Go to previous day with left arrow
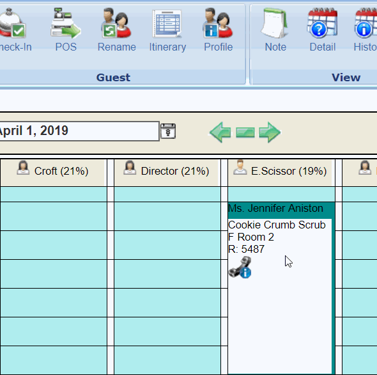Screen dimensions: 377x375 [x=220, y=132]
